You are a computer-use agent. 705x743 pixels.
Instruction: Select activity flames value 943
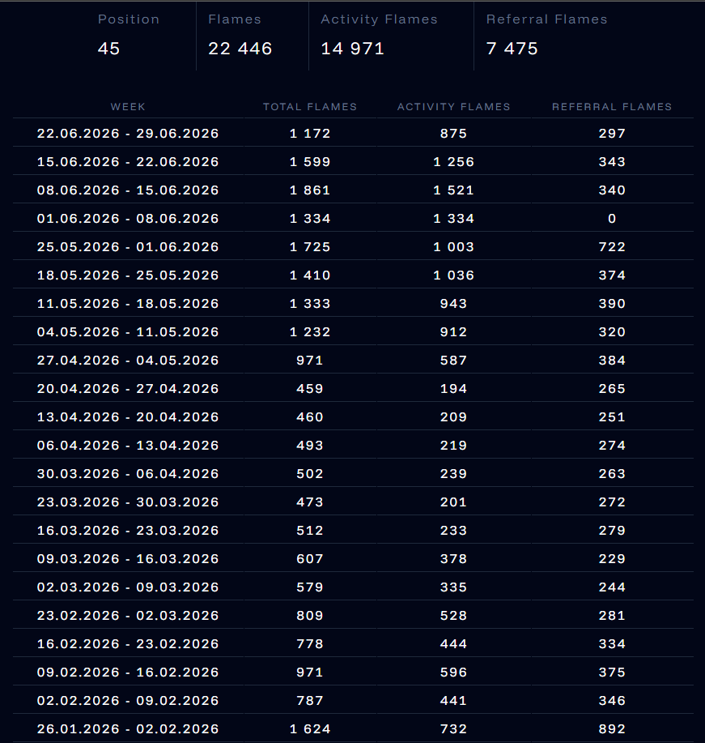pyautogui.click(x=453, y=303)
